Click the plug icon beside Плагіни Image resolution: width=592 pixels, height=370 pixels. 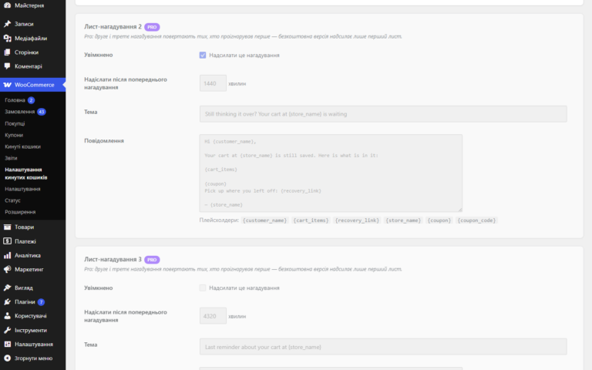[7, 301]
